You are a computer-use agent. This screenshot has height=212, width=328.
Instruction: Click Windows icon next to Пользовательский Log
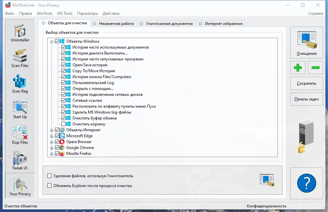tap(68, 83)
